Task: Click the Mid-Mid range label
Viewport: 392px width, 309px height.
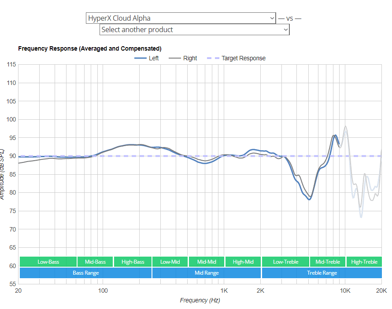Action: point(207,262)
